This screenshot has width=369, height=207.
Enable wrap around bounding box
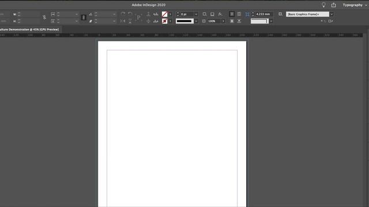(239, 14)
